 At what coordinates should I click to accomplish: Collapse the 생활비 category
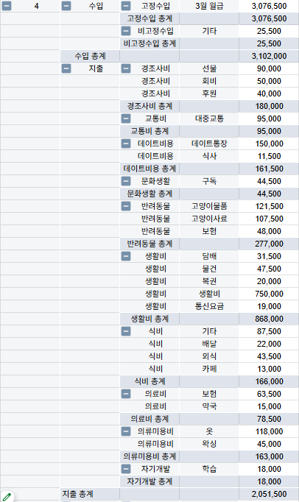126,256
